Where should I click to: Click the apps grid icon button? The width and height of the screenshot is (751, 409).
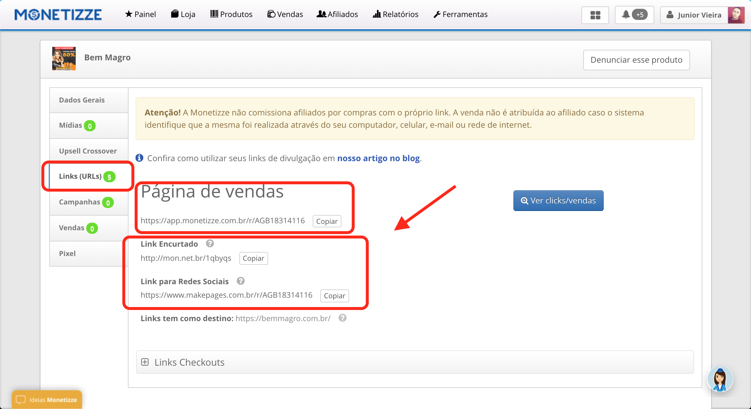click(x=595, y=15)
